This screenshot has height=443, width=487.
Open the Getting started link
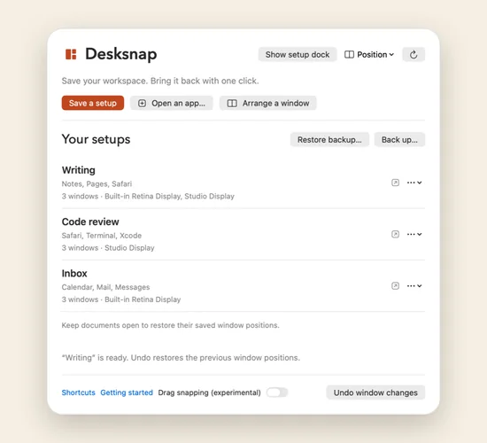coord(127,392)
